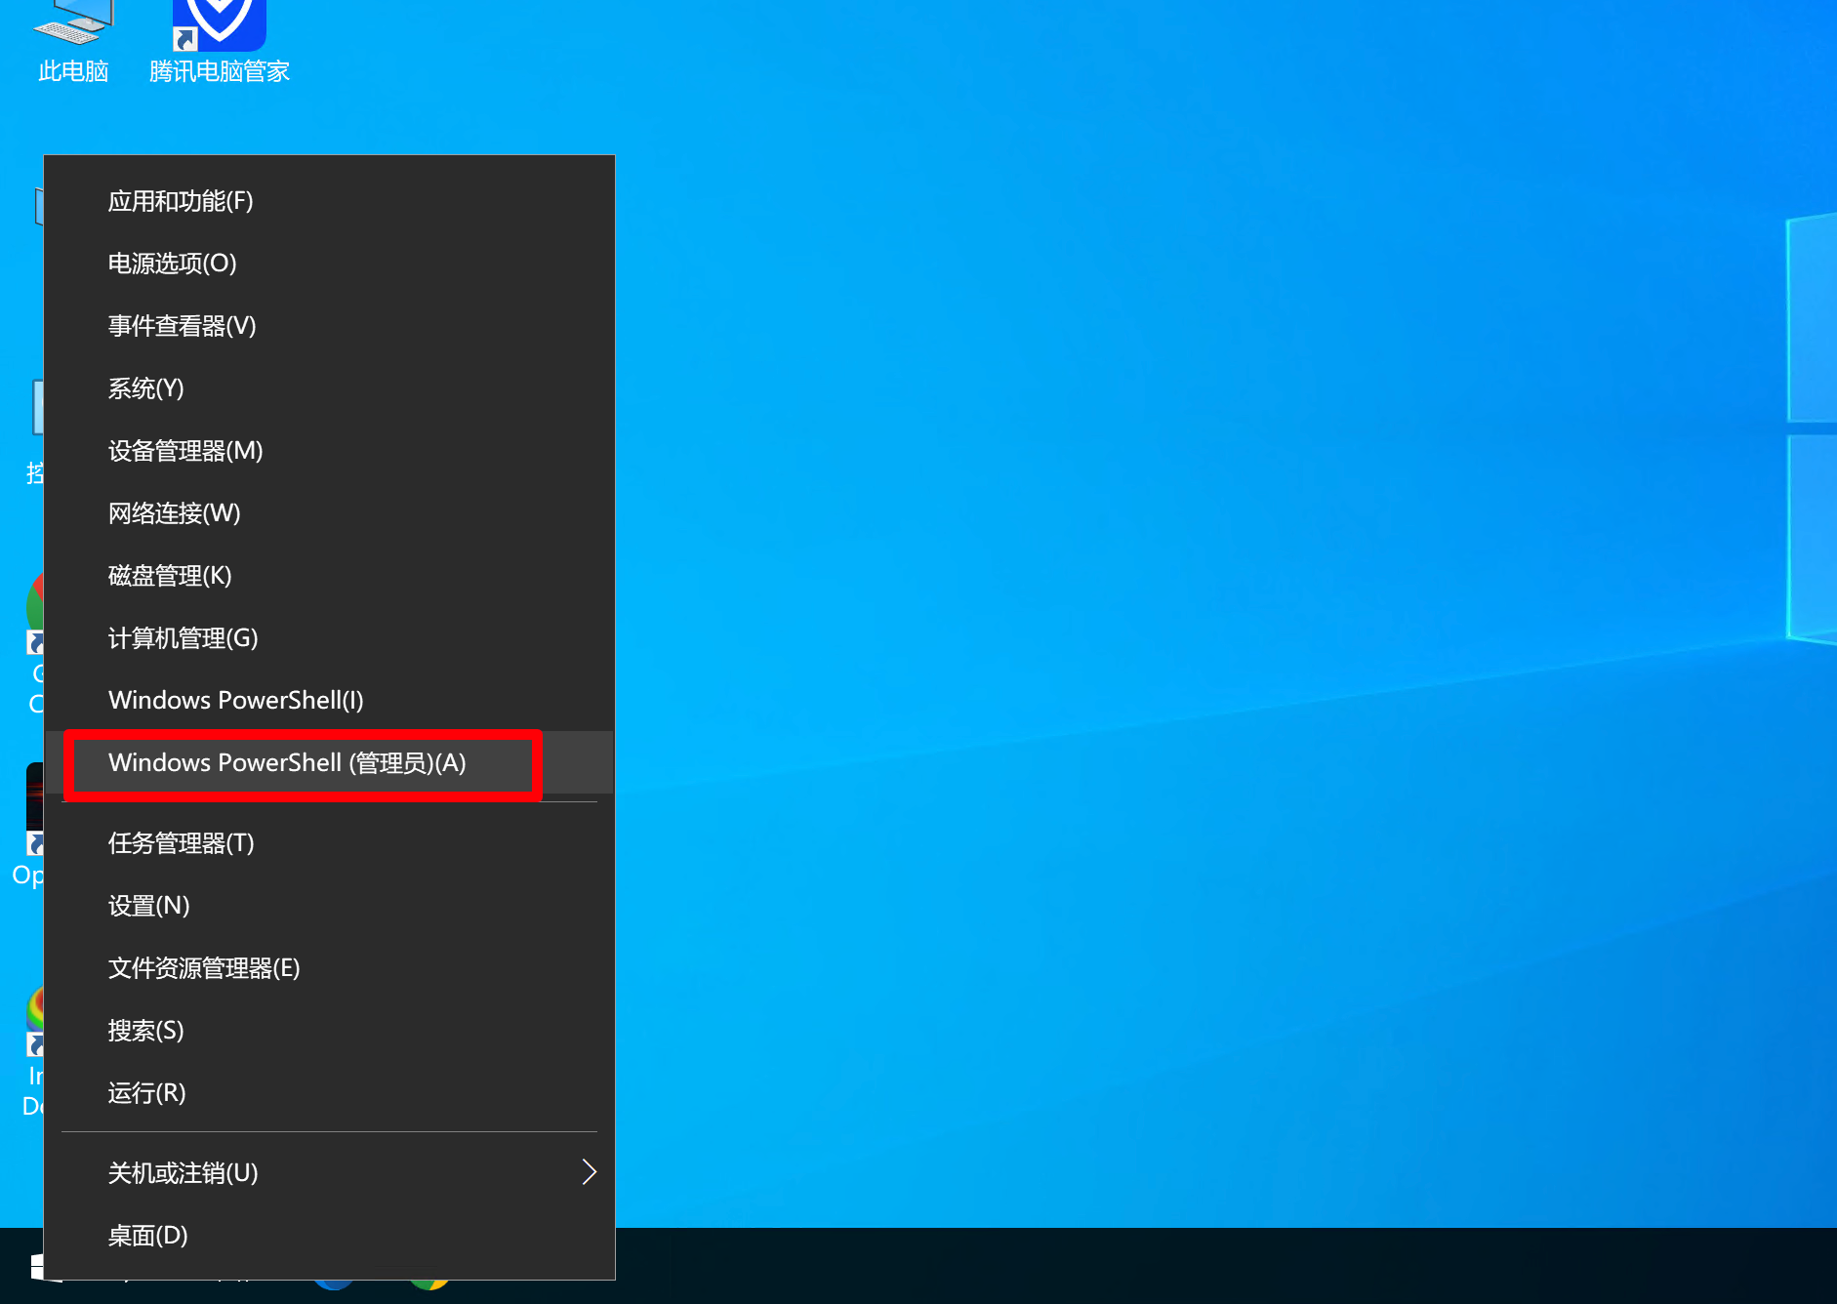Select the 系统(Y) entry
Viewport: 1837px width, 1304px height.
tap(330, 388)
